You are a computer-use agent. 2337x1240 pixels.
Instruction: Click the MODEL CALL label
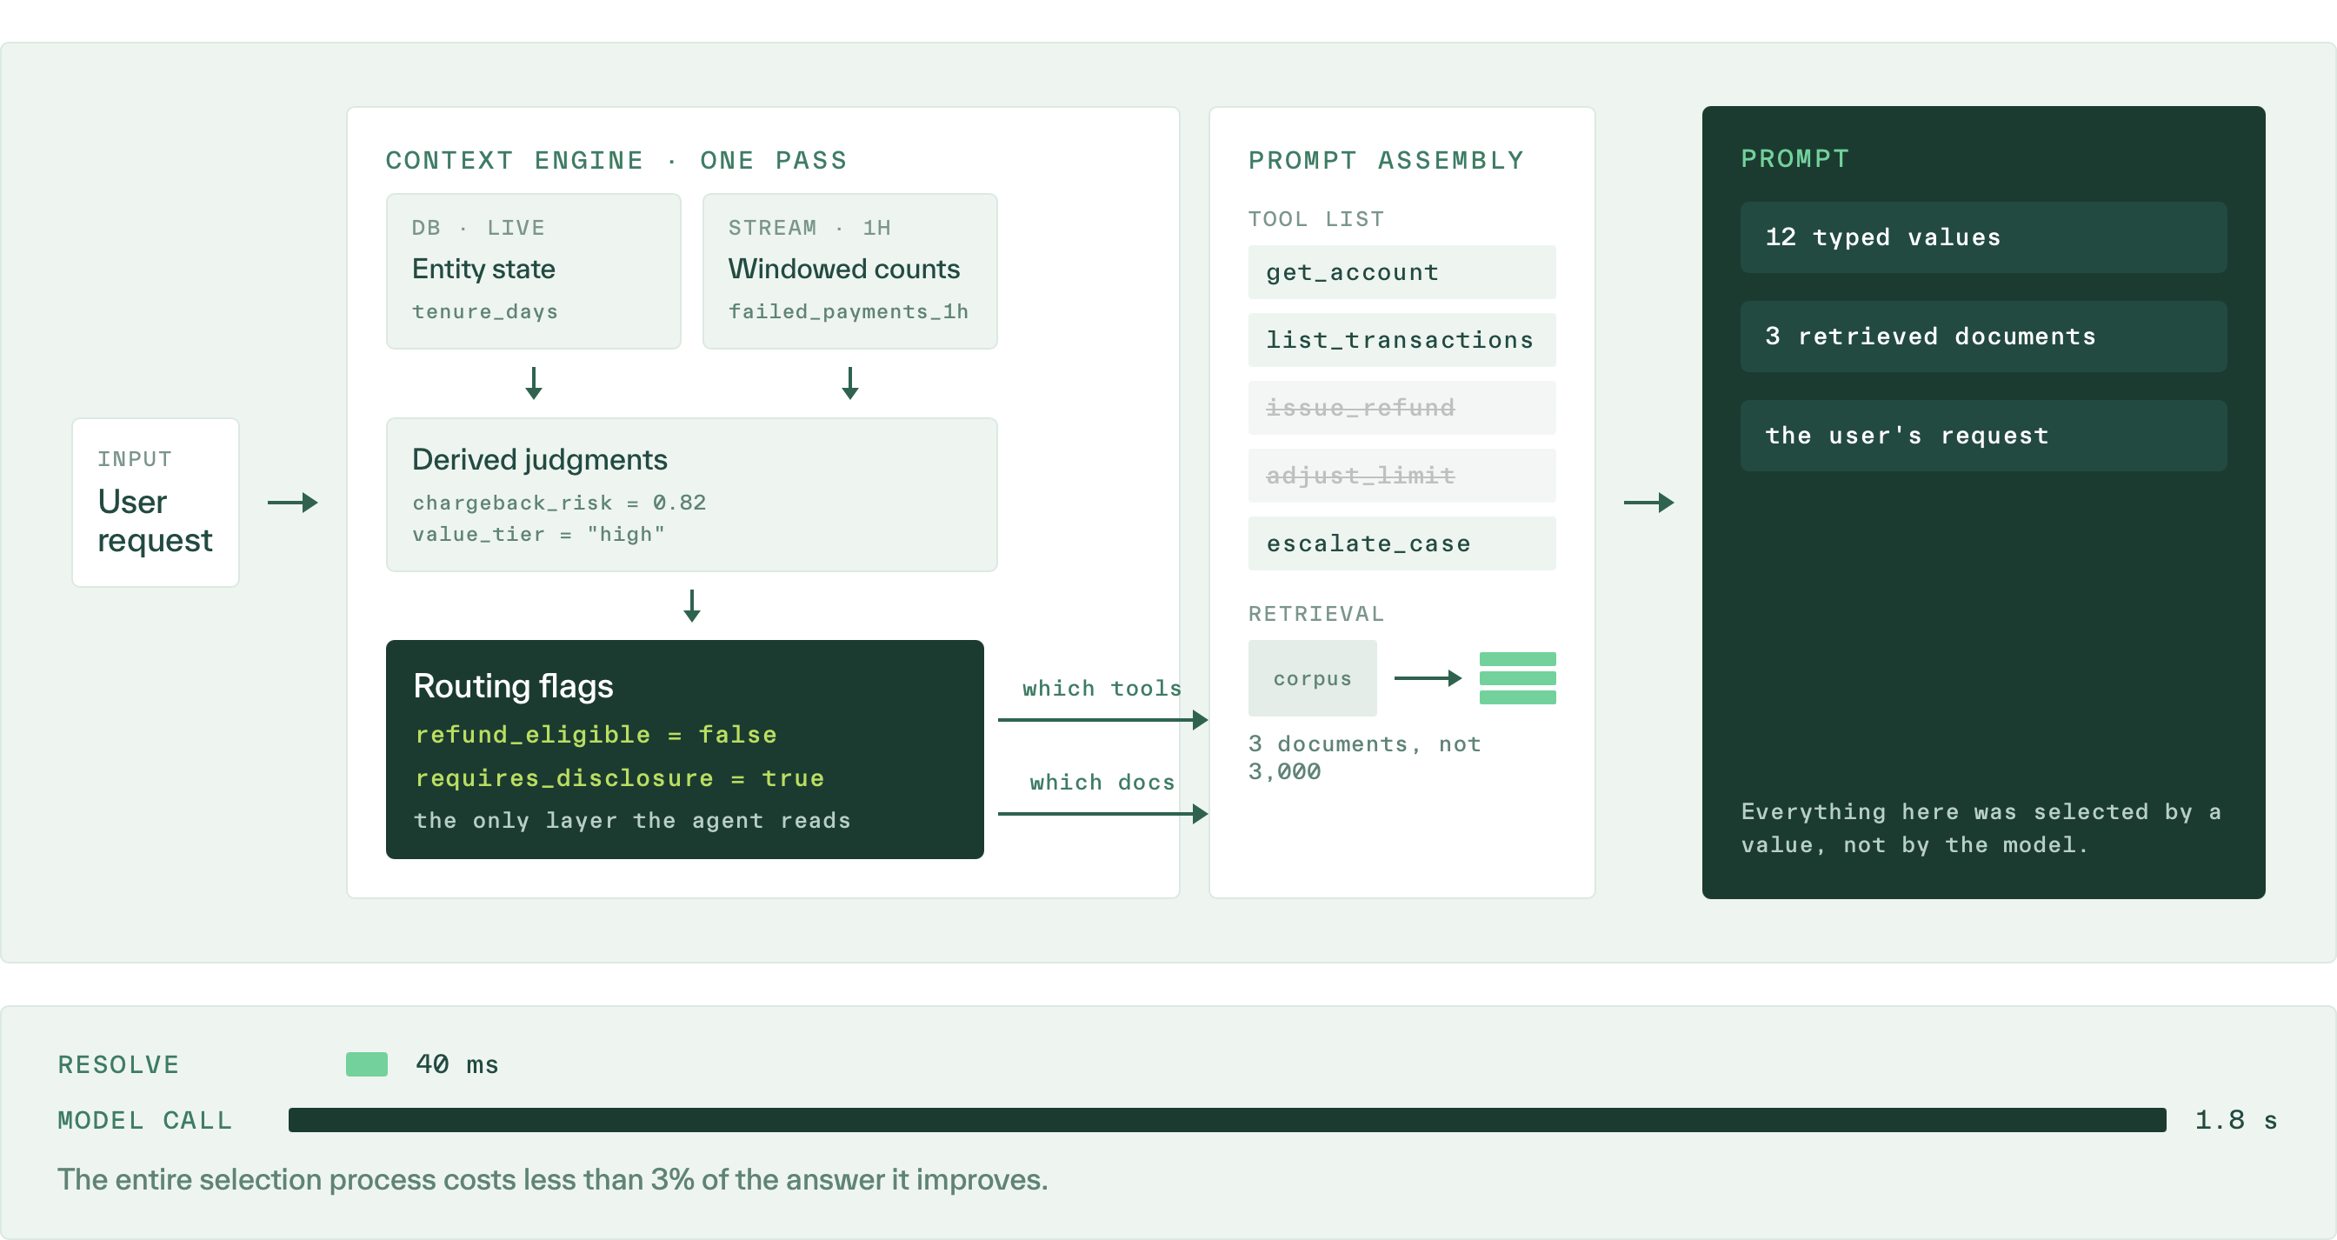point(145,1120)
